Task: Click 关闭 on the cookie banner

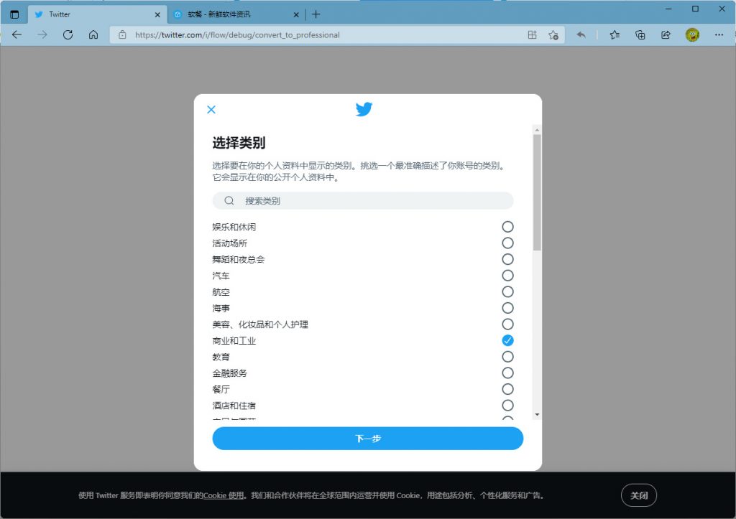Action: click(x=639, y=495)
